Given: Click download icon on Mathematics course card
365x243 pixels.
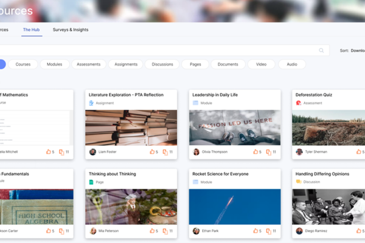Looking at the screenshot, I should (x=61, y=152).
